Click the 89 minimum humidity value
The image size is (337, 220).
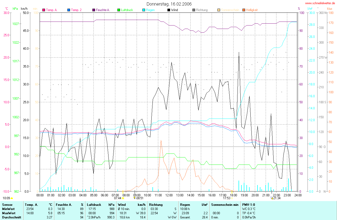(x=82, y=209)
